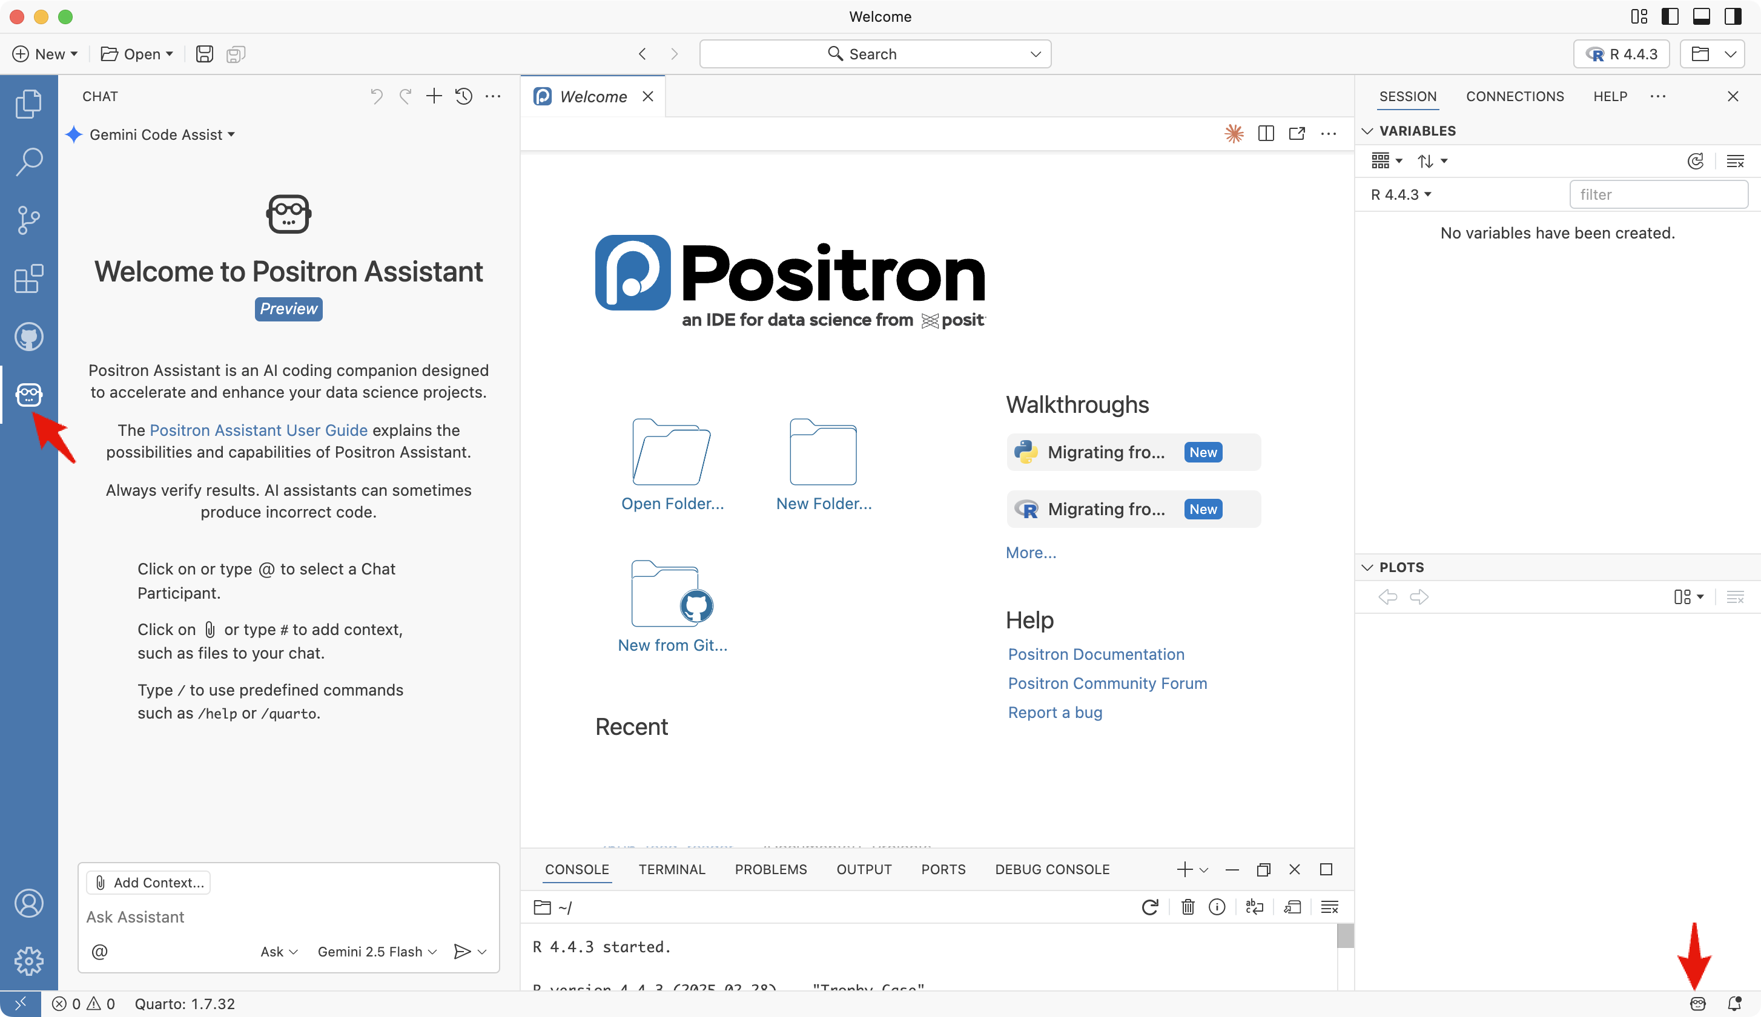Restart the R console
The image size is (1761, 1017).
tap(1150, 907)
